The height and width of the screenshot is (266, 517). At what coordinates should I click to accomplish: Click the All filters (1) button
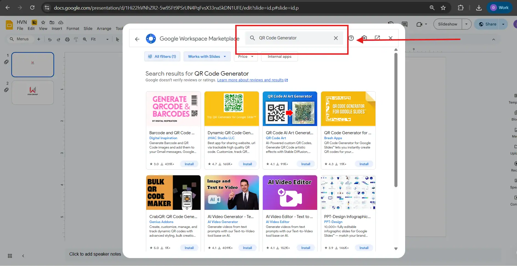[162, 56]
